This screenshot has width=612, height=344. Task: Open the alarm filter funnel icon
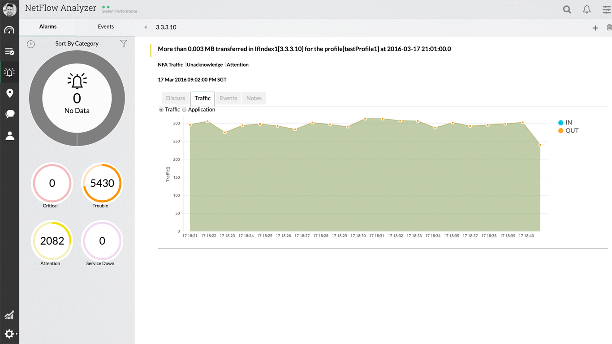click(x=124, y=43)
